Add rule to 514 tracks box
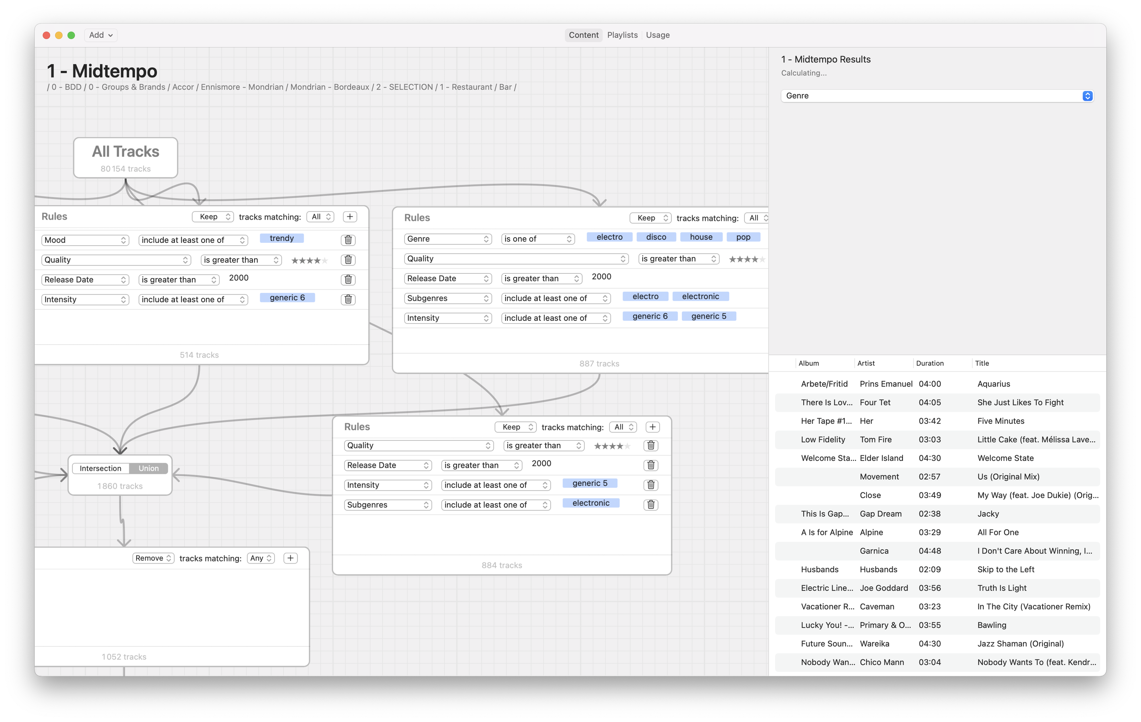1141x722 pixels. (x=350, y=217)
